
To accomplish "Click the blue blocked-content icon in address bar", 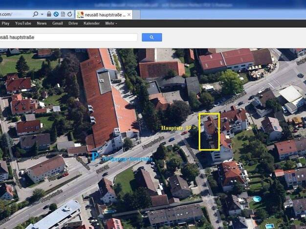I will (x=56, y=14).
